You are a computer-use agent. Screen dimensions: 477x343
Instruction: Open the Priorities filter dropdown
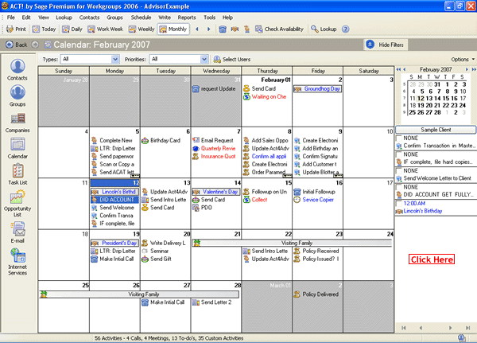pyautogui.click(x=204, y=59)
